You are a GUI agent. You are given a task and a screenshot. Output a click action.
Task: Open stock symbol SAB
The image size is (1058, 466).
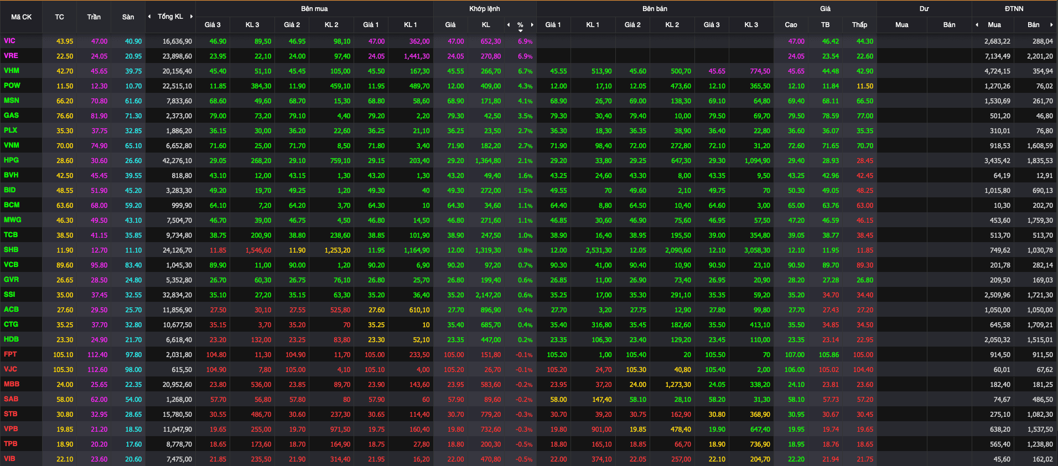tap(11, 399)
